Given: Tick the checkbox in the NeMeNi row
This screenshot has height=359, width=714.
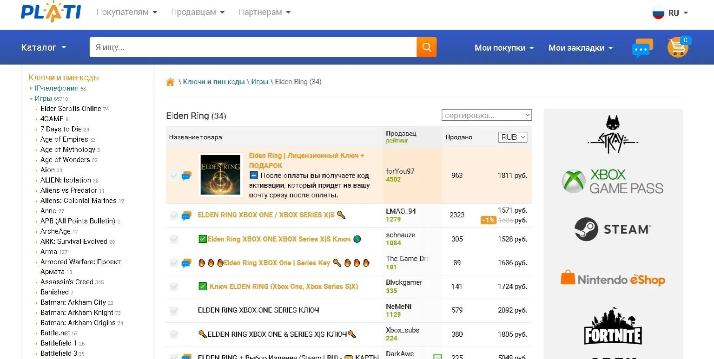Looking at the screenshot, I should coord(174,311).
